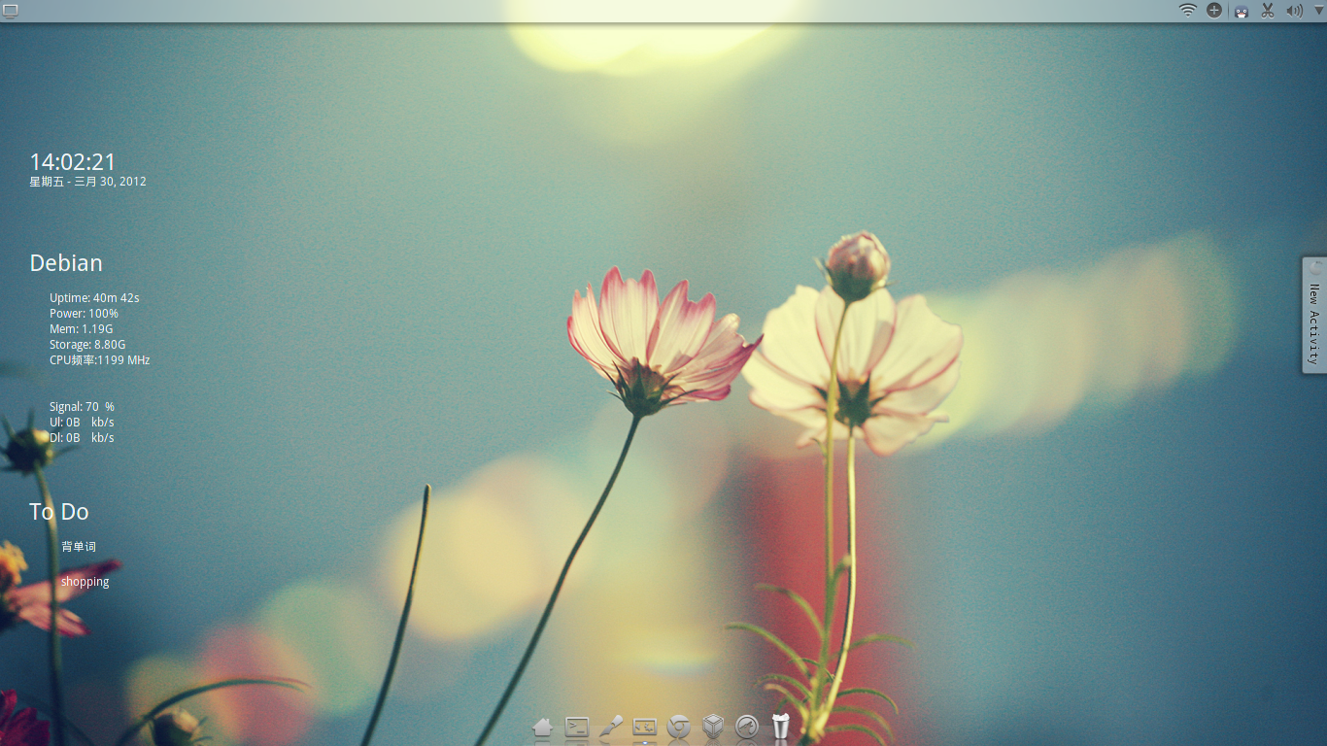Launch Chrome browser from the dock
The image size is (1327, 746).
click(679, 727)
